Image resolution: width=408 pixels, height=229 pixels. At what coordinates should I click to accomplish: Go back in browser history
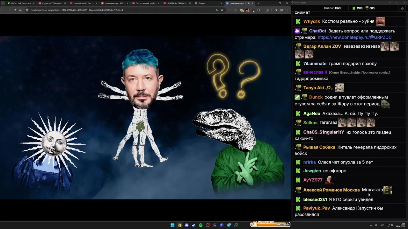tap(4, 10)
